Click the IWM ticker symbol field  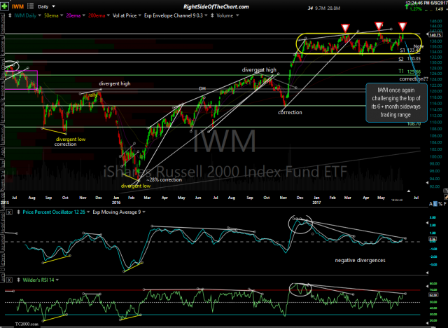pyautogui.click(x=17, y=6)
